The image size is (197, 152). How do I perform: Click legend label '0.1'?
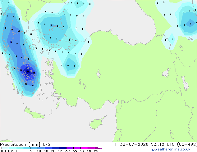point(3,151)
